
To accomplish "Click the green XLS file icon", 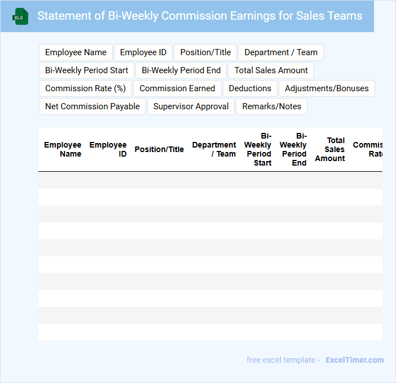I will point(21,16).
